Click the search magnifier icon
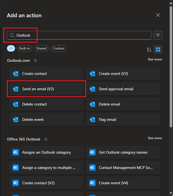 12,35
